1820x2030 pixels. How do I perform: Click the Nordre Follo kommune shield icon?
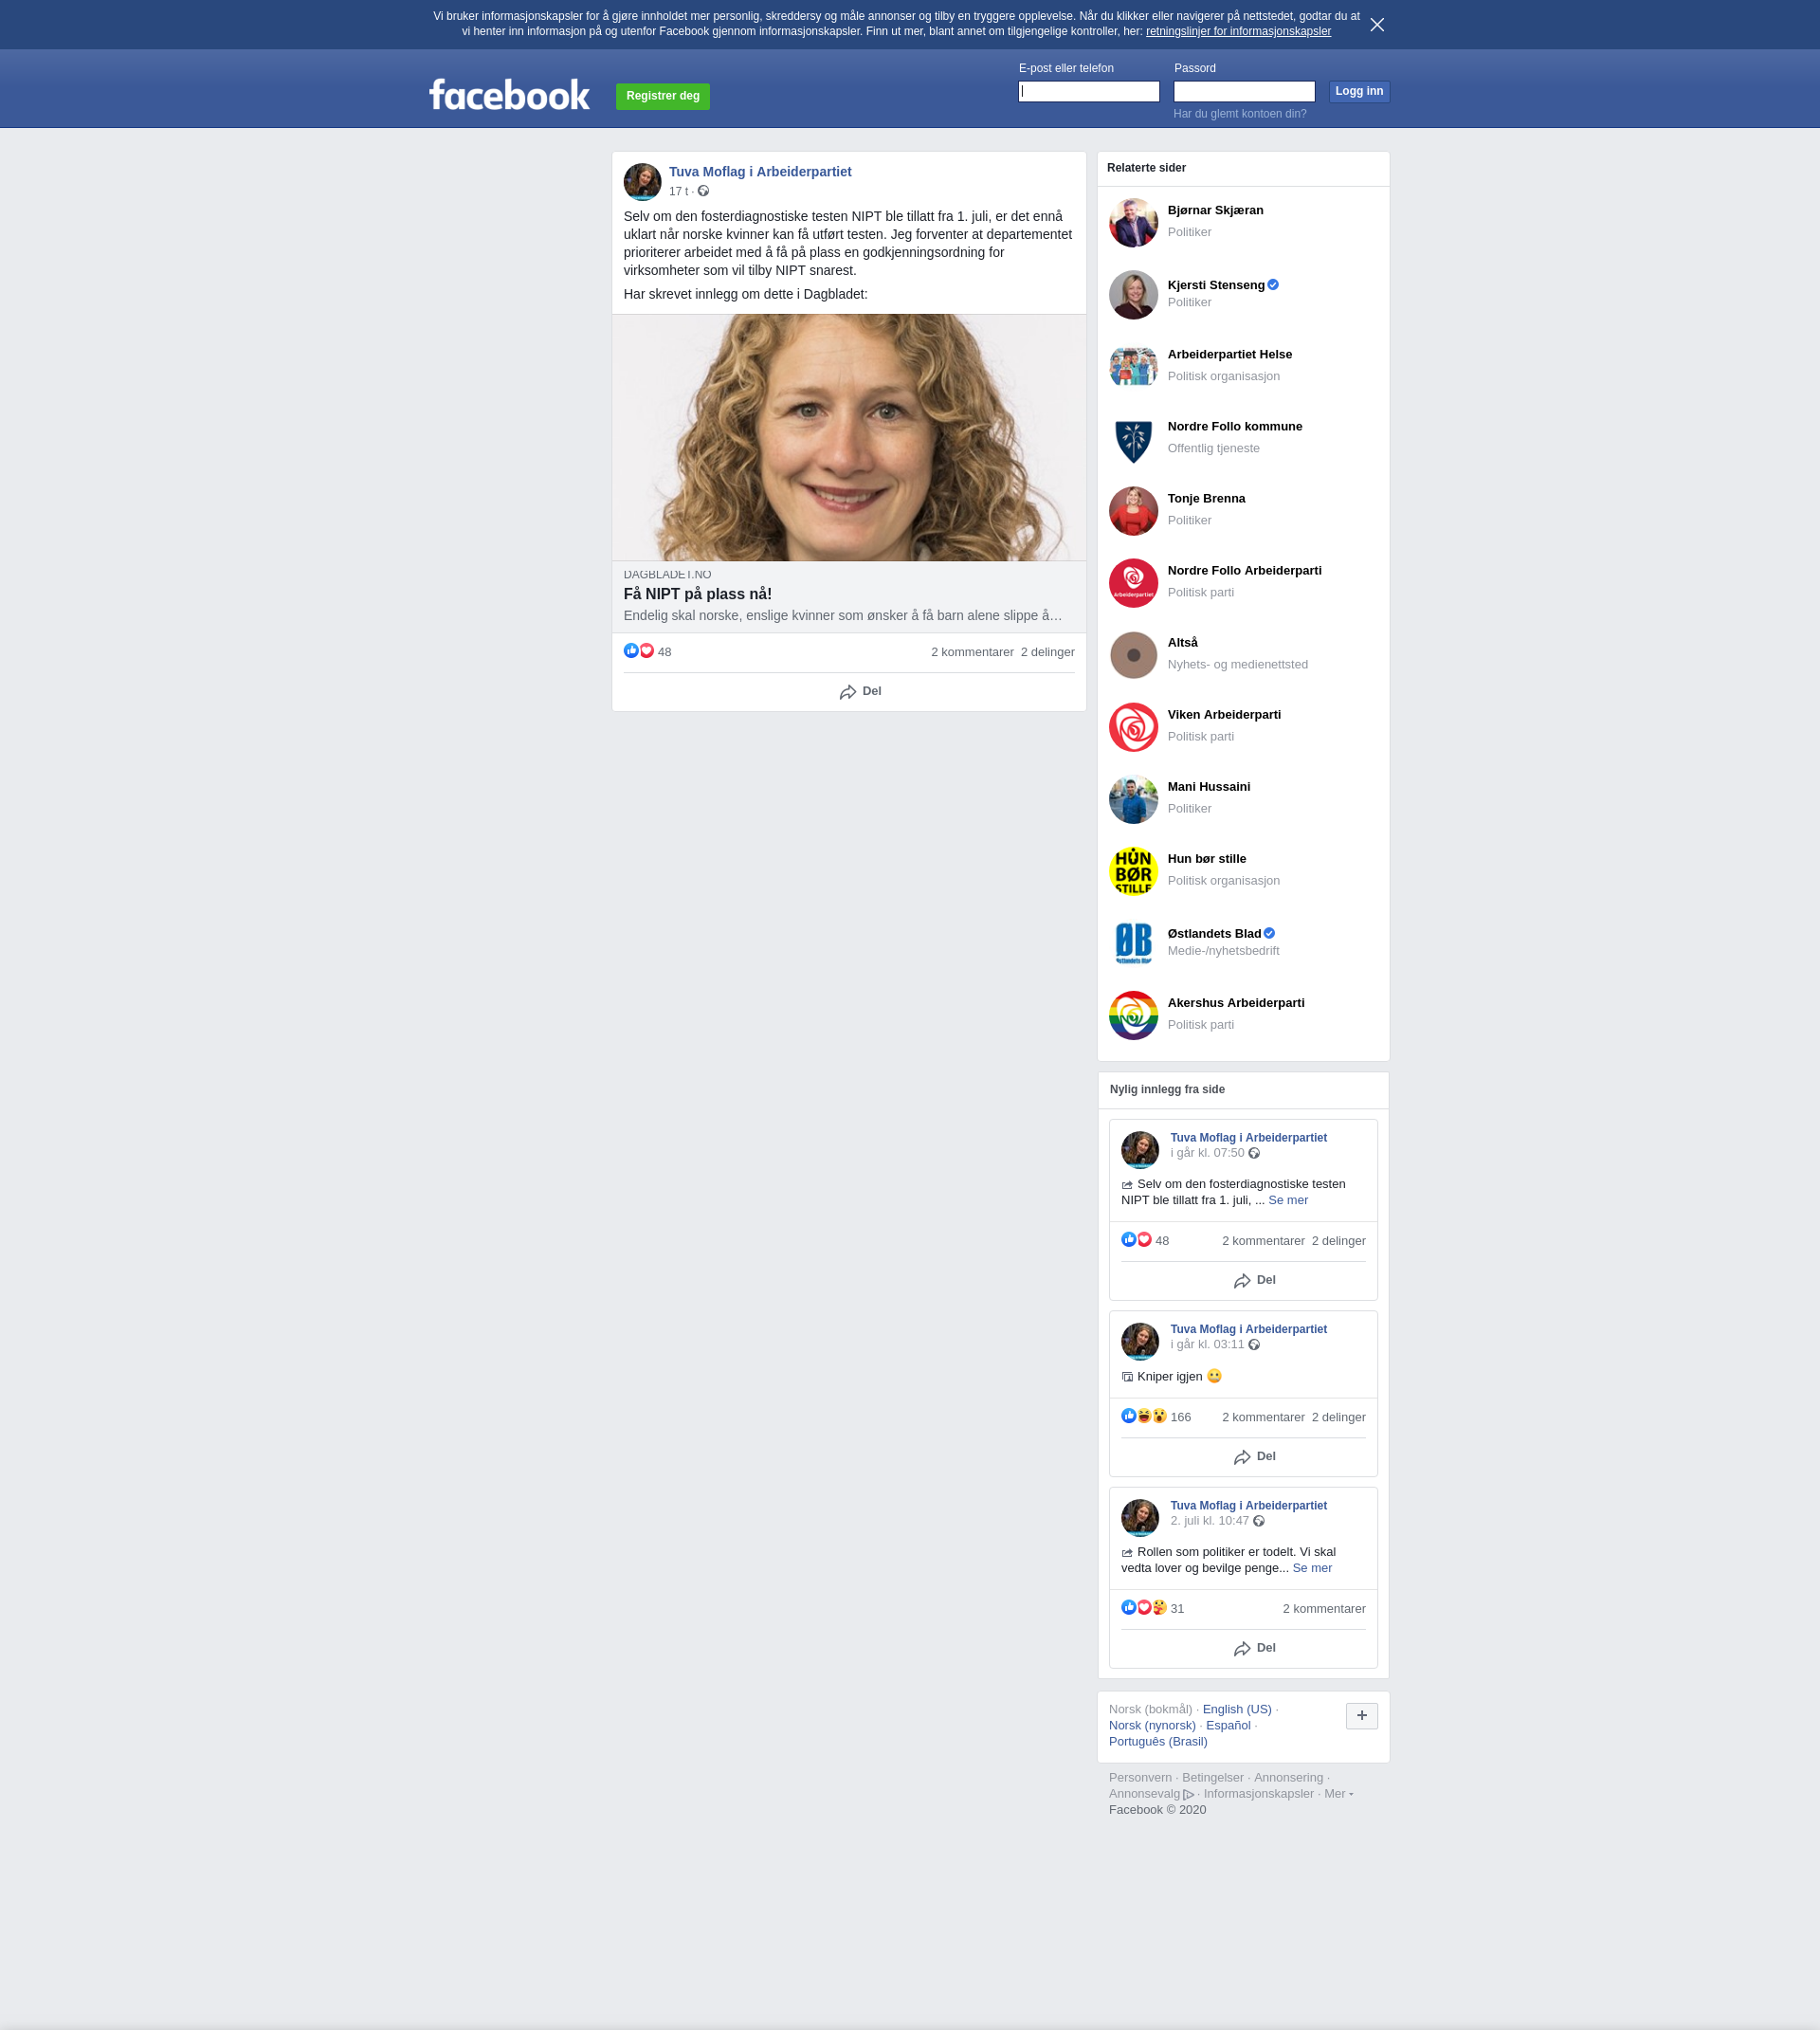click(1133, 439)
